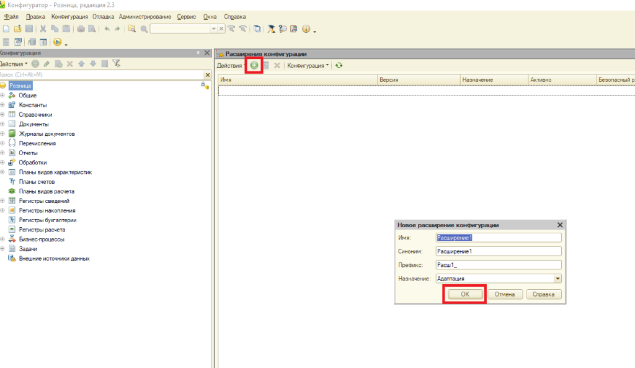635x368 pixels.
Task: Click the green add extension button
Action: click(254, 65)
